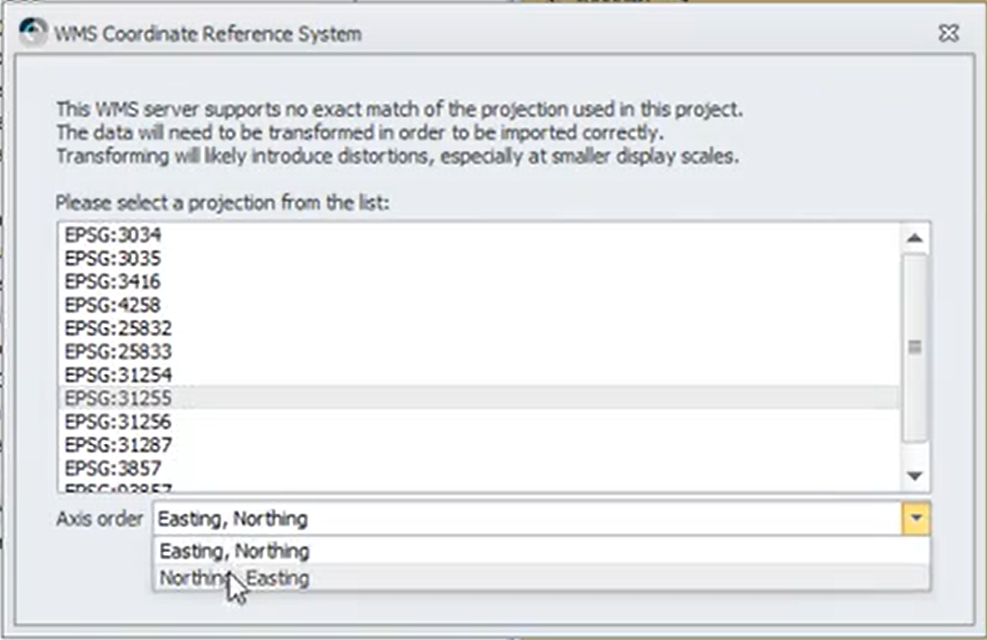Pick EPSG:4258 from the projection list
The width and height of the screenshot is (987, 640).
(478, 305)
